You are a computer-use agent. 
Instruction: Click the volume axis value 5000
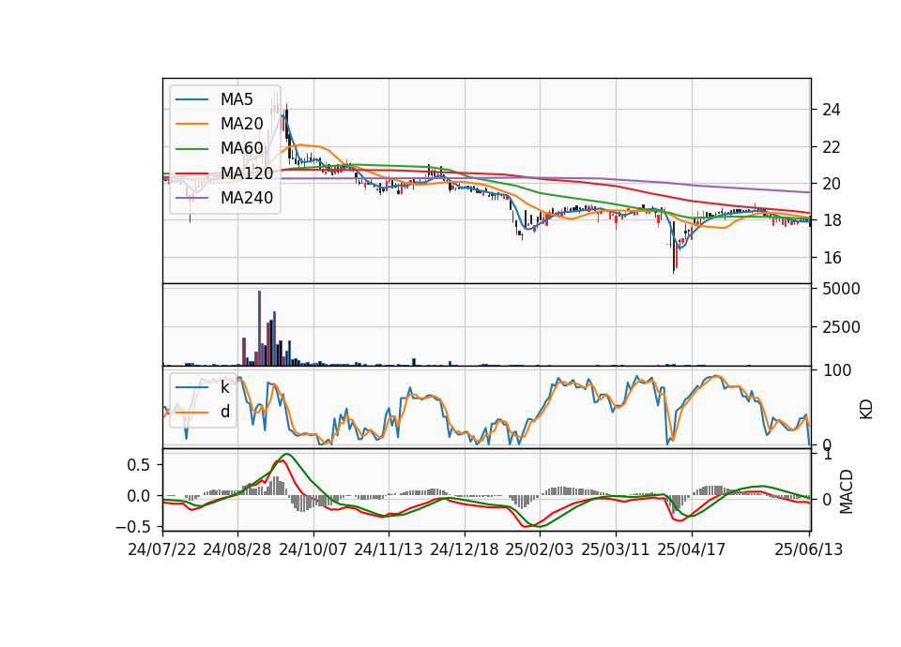tap(841, 289)
